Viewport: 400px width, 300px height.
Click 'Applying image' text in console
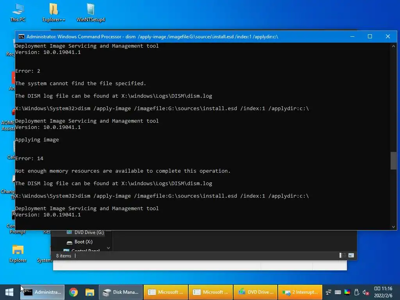tap(37, 140)
